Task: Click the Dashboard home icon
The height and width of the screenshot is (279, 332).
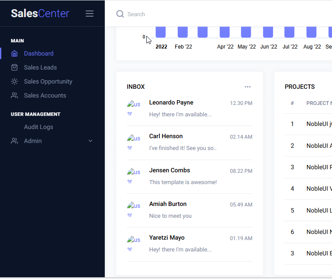Action: 14,53
